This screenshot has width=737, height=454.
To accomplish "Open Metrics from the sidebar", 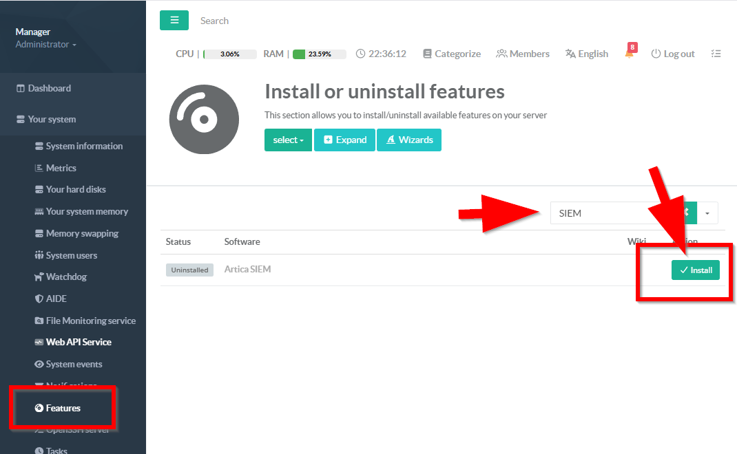I will (x=56, y=168).
